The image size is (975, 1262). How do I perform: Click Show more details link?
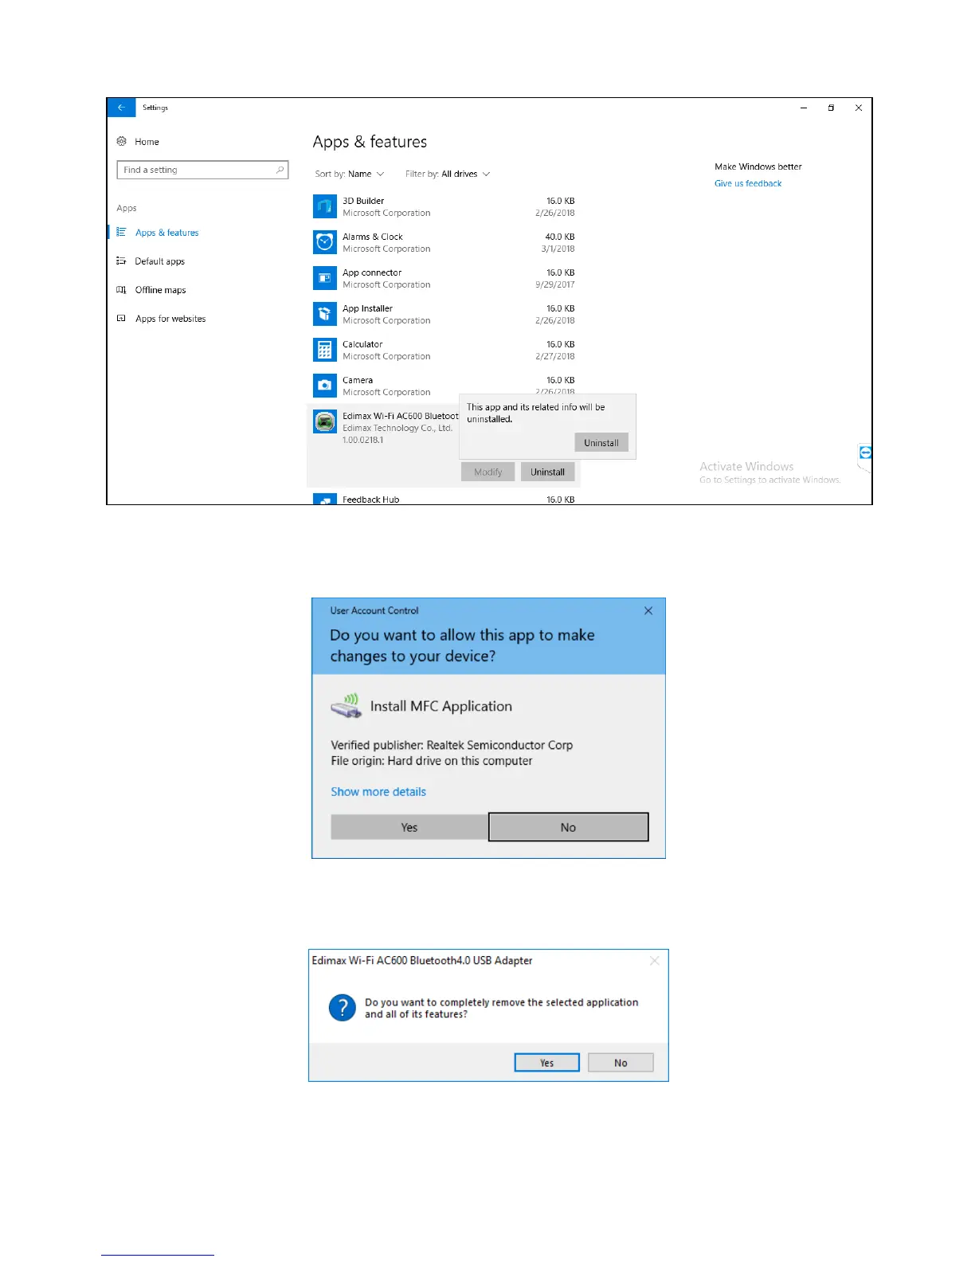pyautogui.click(x=378, y=792)
